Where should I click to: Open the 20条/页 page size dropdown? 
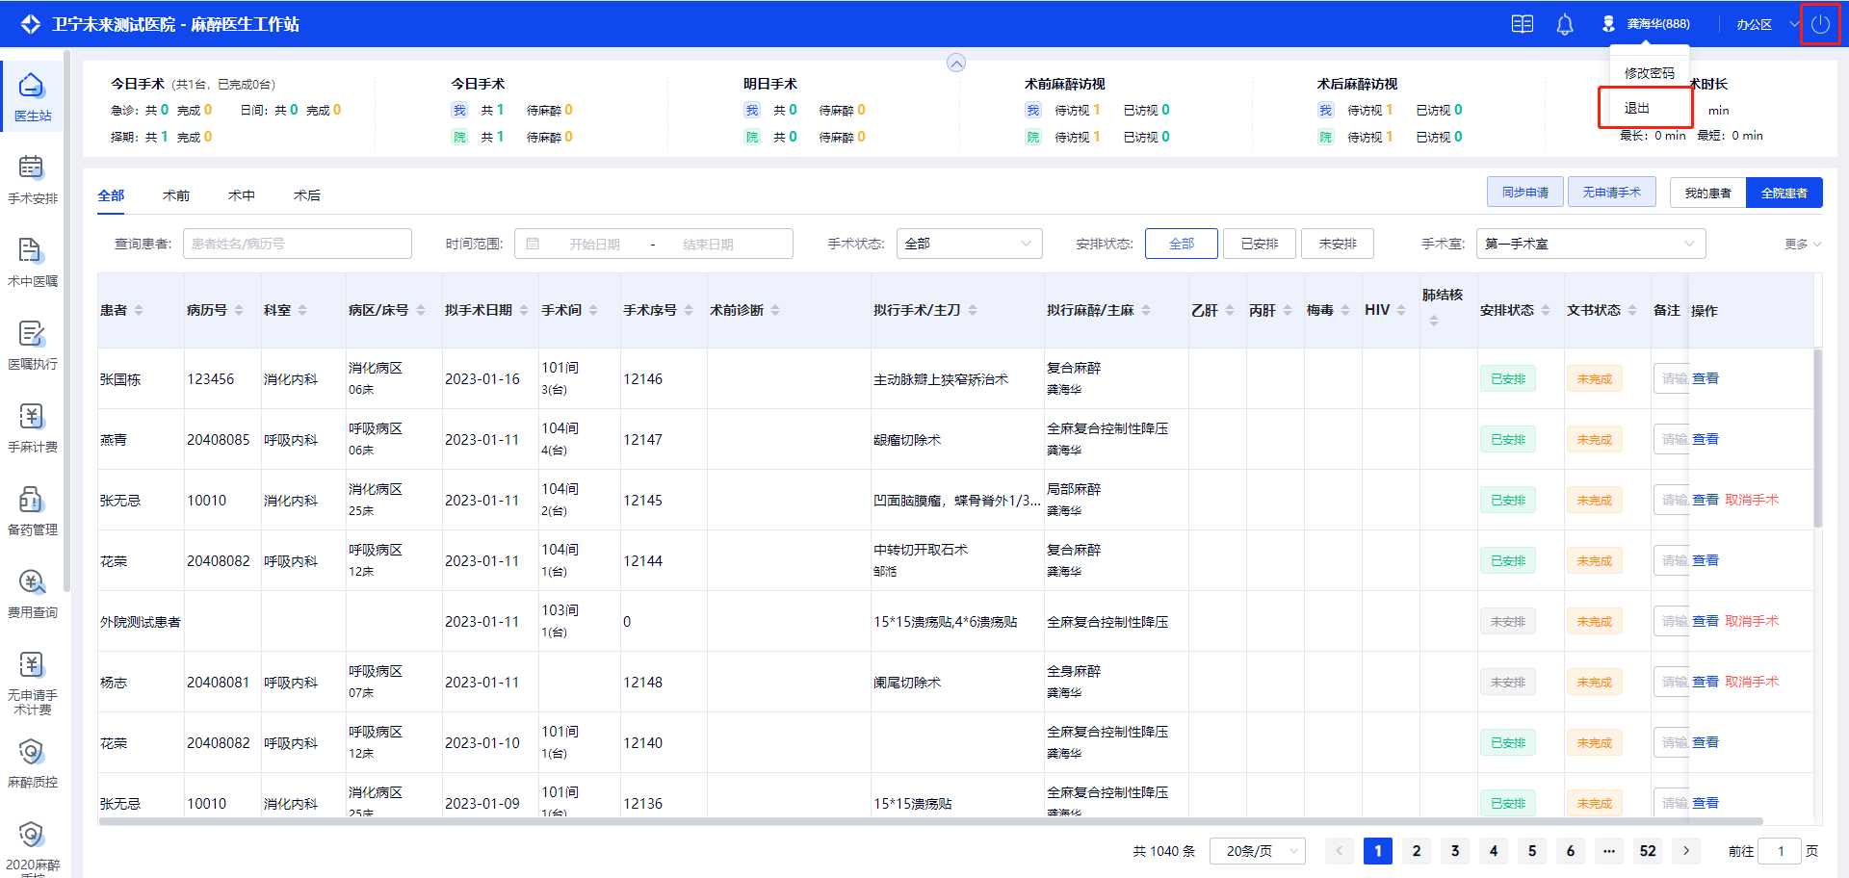[1257, 851]
